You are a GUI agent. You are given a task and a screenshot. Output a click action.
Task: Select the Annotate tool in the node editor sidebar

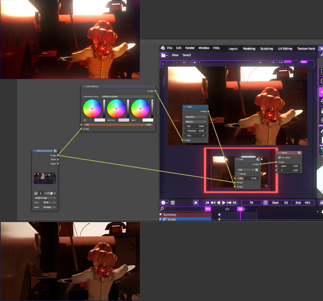tap(322, 131)
